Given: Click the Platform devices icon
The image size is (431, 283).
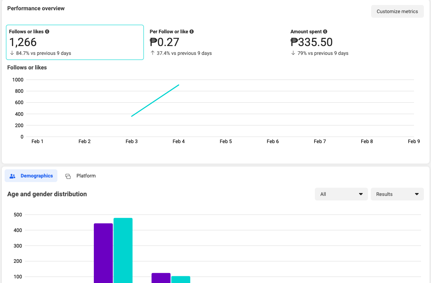Looking at the screenshot, I should point(68,176).
